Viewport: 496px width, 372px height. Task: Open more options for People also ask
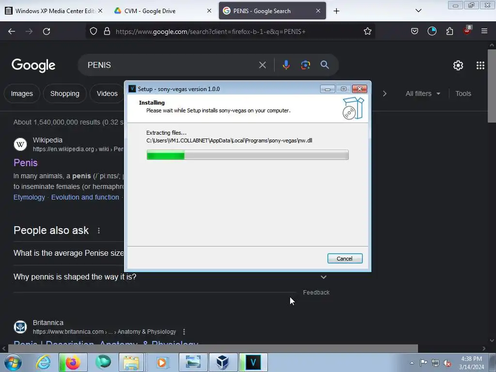tap(99, 231)
